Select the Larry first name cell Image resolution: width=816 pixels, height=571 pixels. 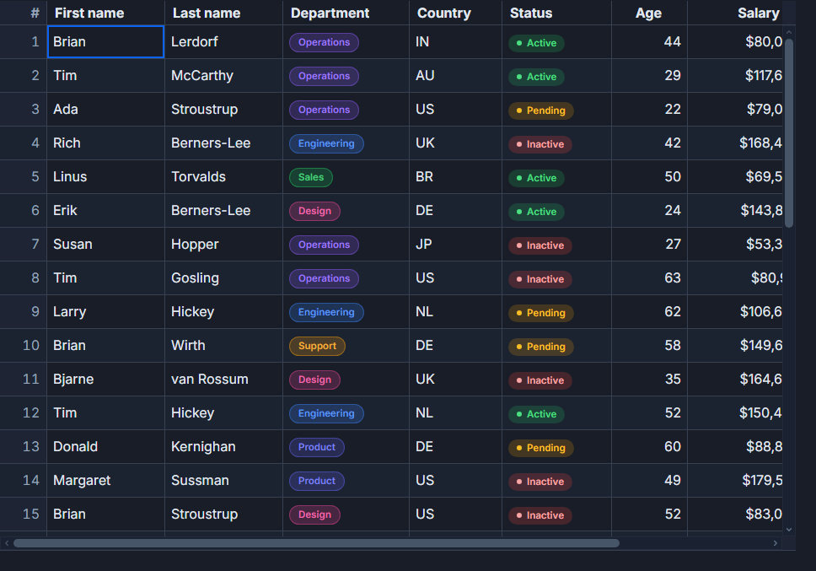(x=105, y=311)
